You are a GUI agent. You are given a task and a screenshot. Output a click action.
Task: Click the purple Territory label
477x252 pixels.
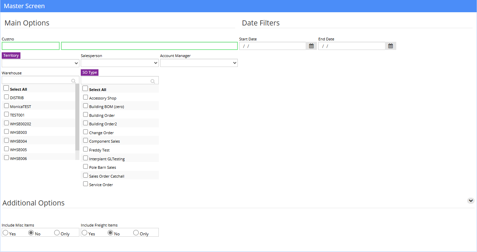click(11, 55)
